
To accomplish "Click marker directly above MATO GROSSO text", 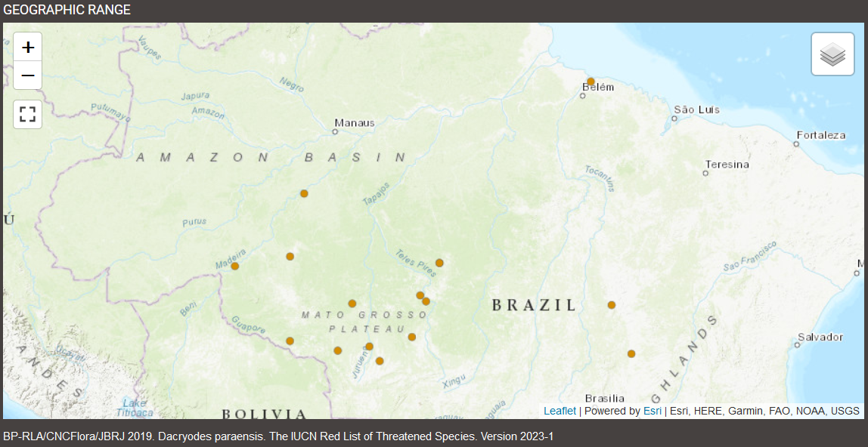I will (x=352, y=304).
